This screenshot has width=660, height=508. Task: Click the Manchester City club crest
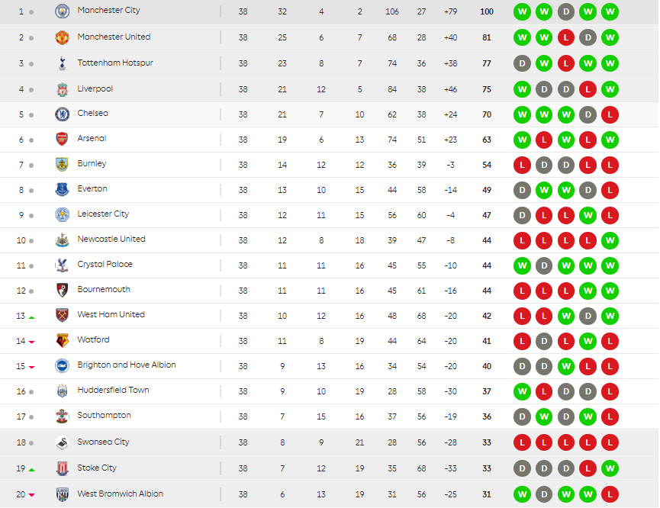pos(63,11)
